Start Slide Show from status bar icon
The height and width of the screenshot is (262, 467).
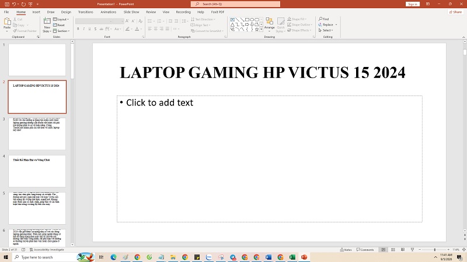(413, 250)
